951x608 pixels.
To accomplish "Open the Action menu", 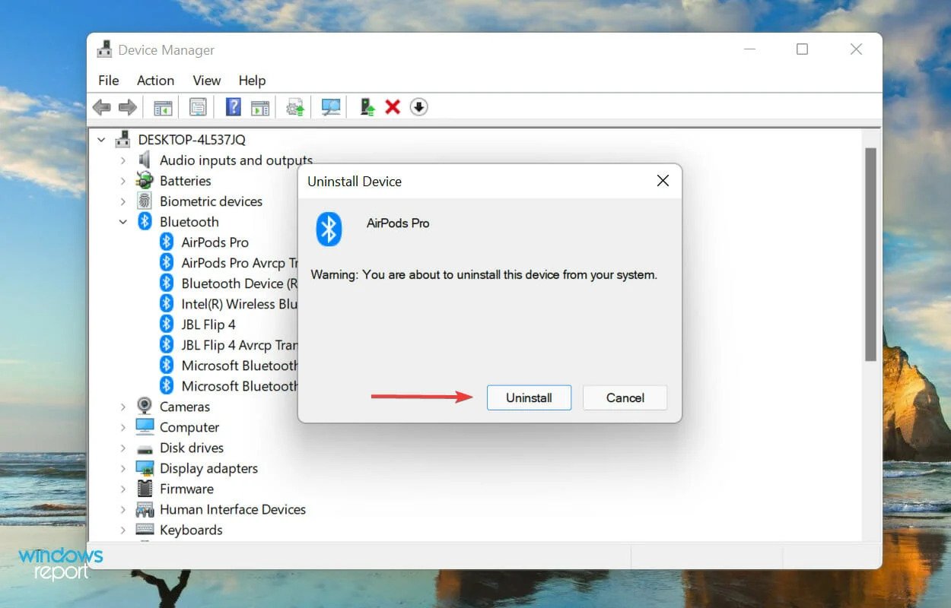I will (155, 81).
